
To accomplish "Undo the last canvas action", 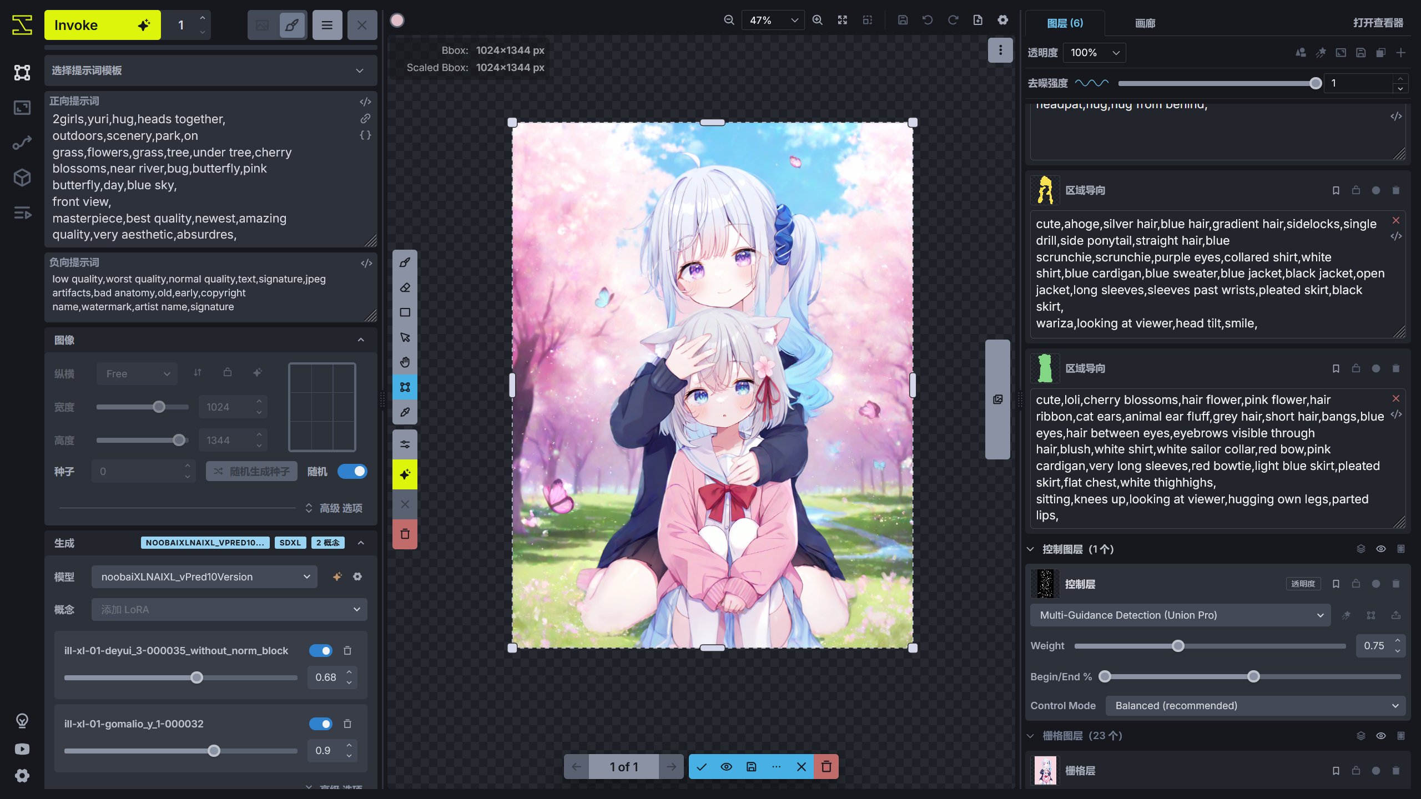I will click(928, 19).
